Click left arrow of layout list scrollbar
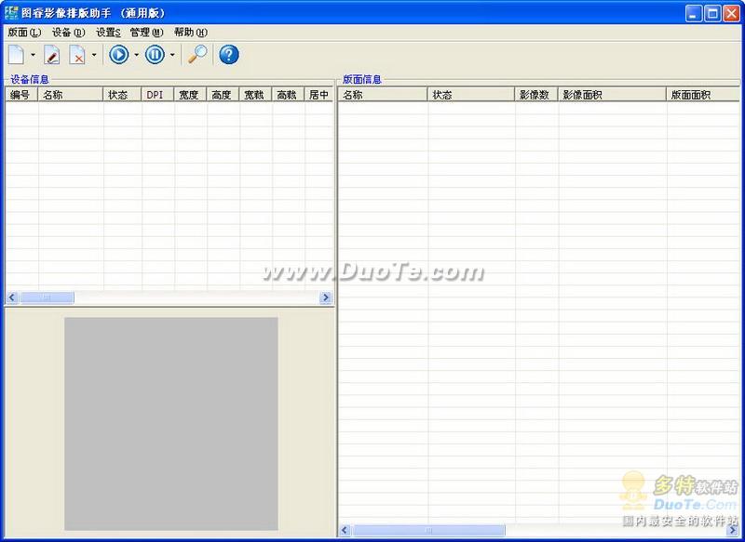The width and height of the screenshot is (745, 542). coord(345,530)
